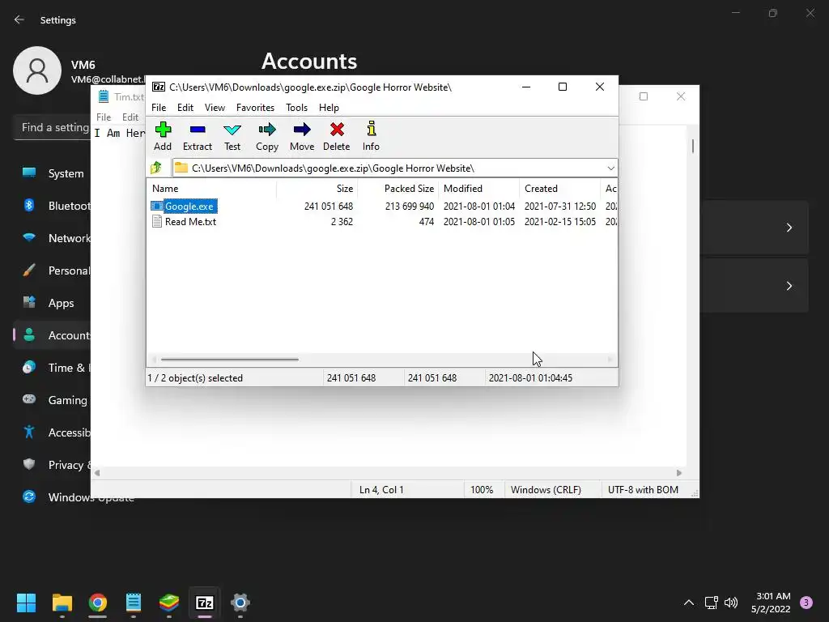Click the Extract toolbar icon
The height and width of the screenshot is (622, 829).
pyautogui.click(x=198, y=136)
